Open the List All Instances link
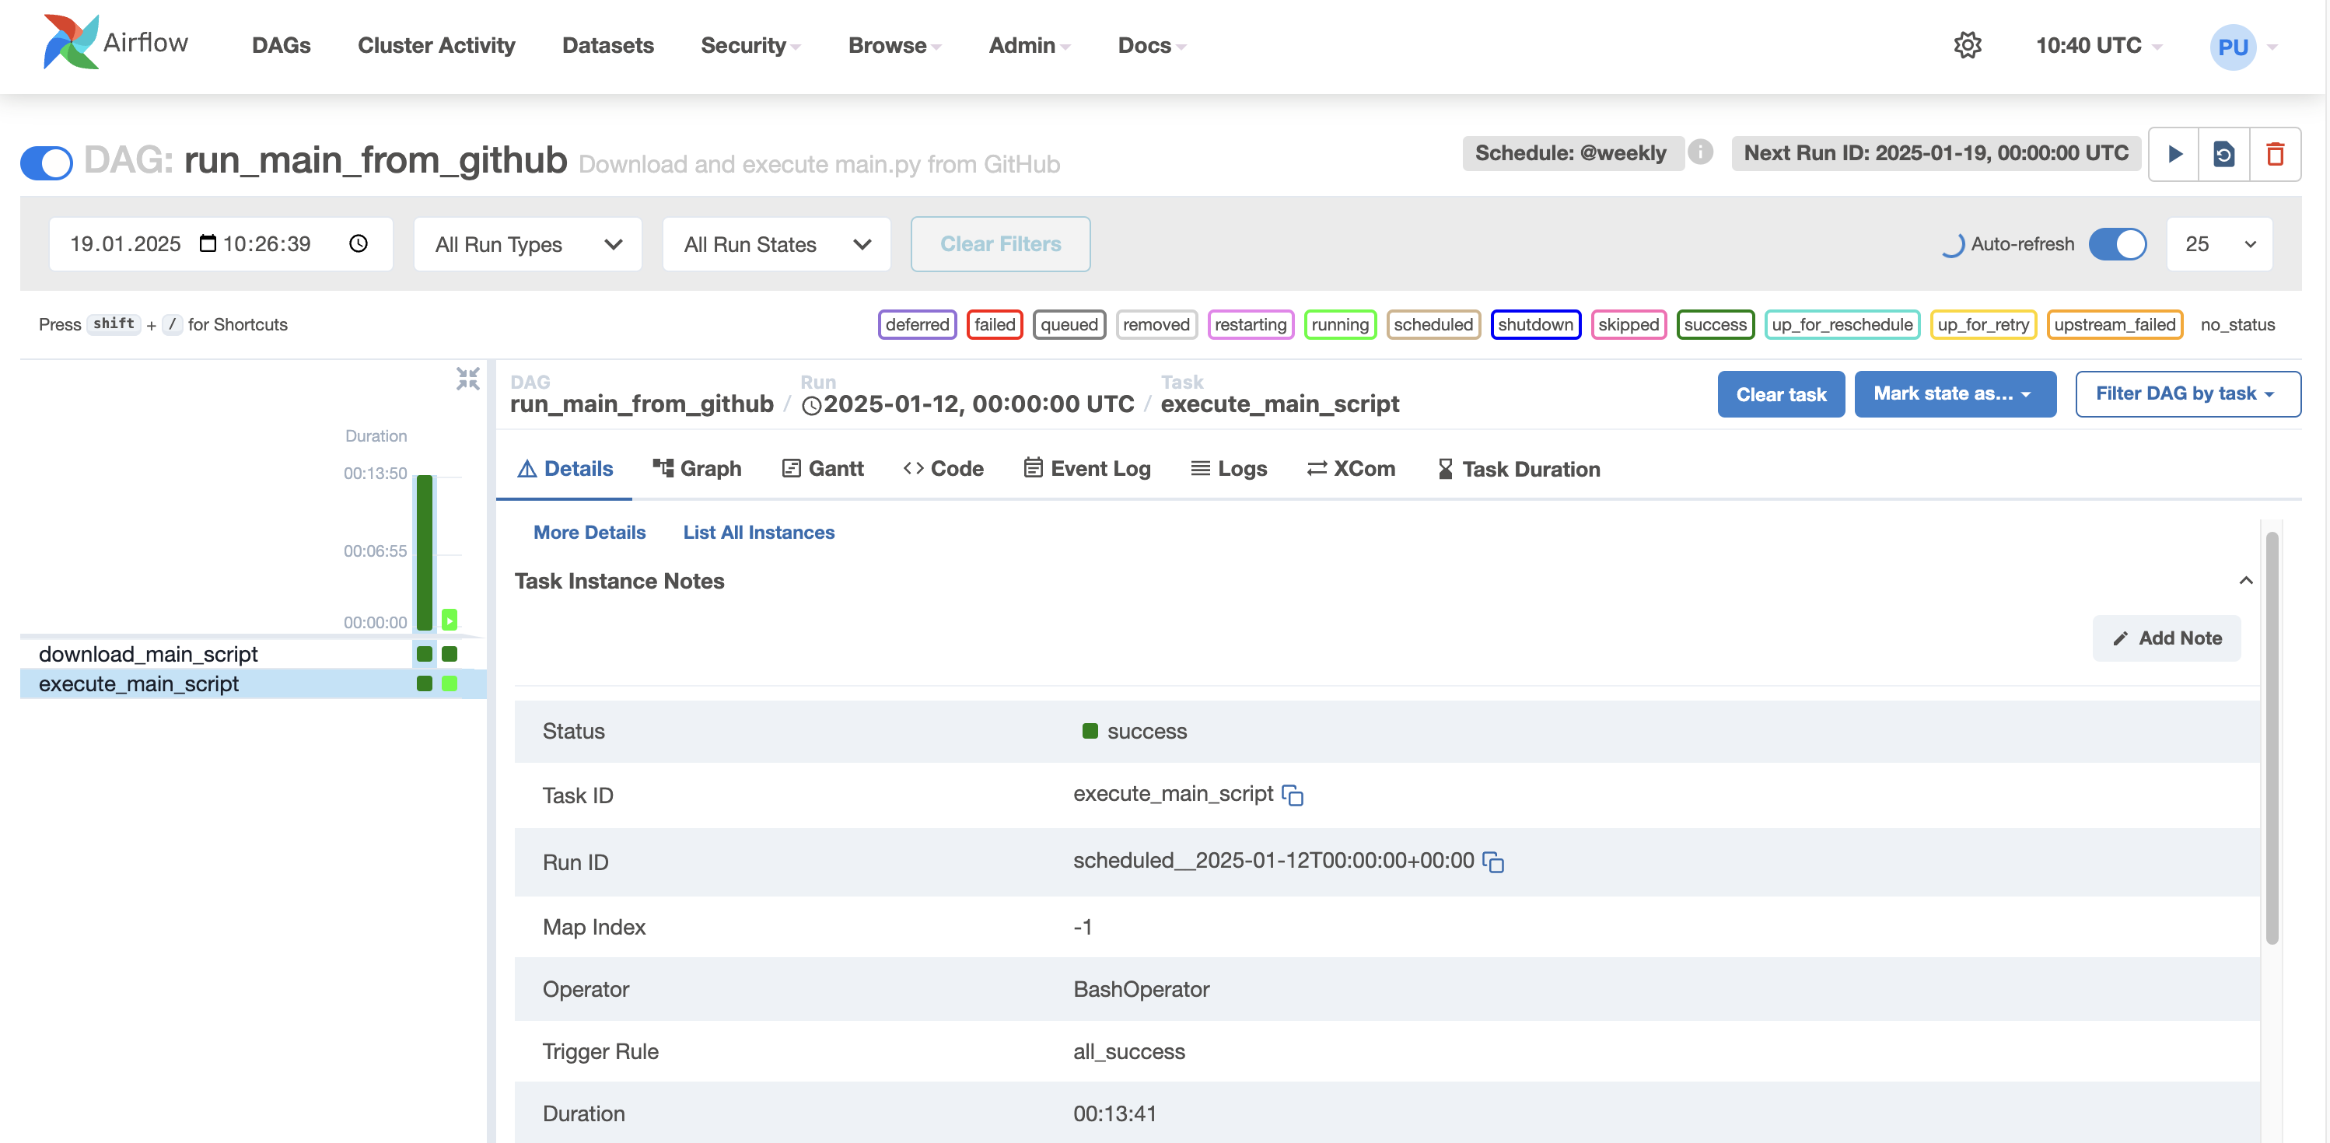 pyautogui.click(x=758, y=533)
